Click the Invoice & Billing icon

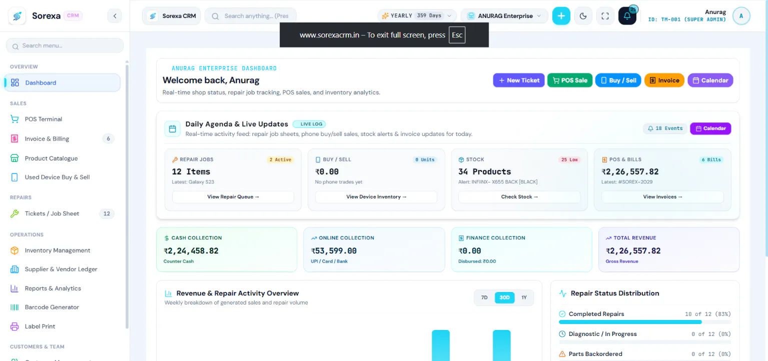tap(15, 139)
